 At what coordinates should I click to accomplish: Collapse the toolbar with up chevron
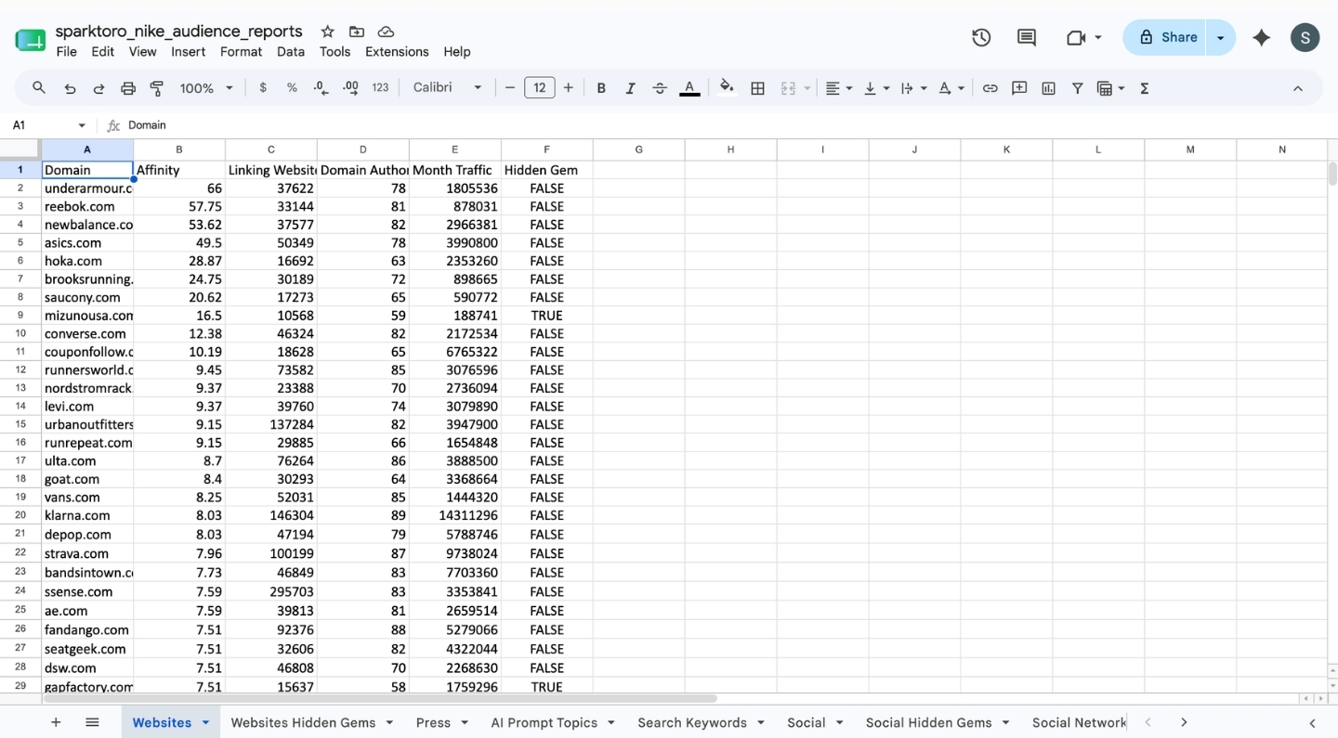coord(1298,88)
